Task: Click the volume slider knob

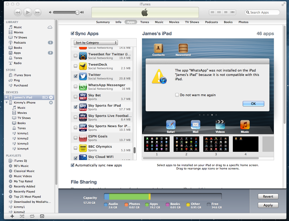Action: (77, 12)
